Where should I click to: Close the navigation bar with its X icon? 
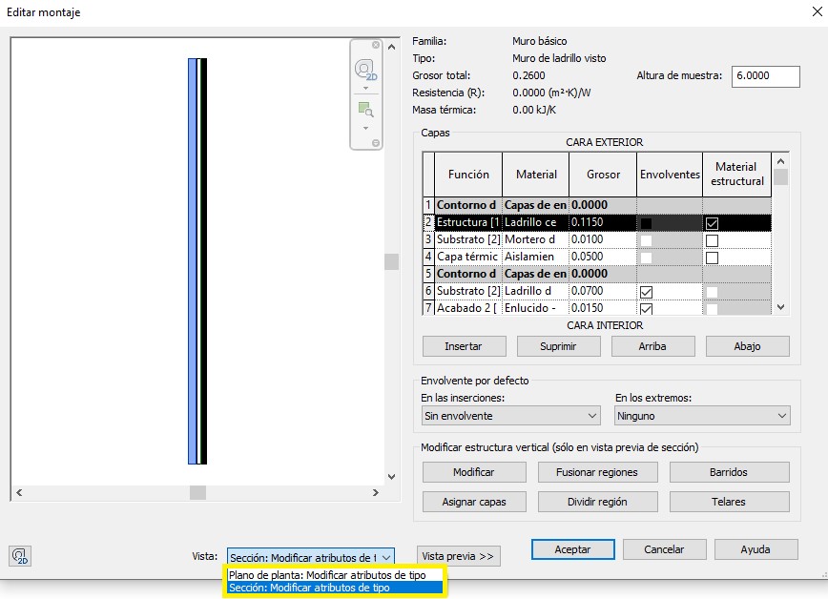(x=376, y=45)
